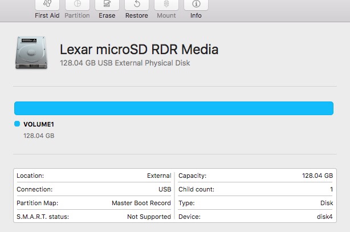Image resolution: width=350 pixels, height=232 pixels.
Task: Click the Mount toolbar icon
Action: (x=166, y=5)
